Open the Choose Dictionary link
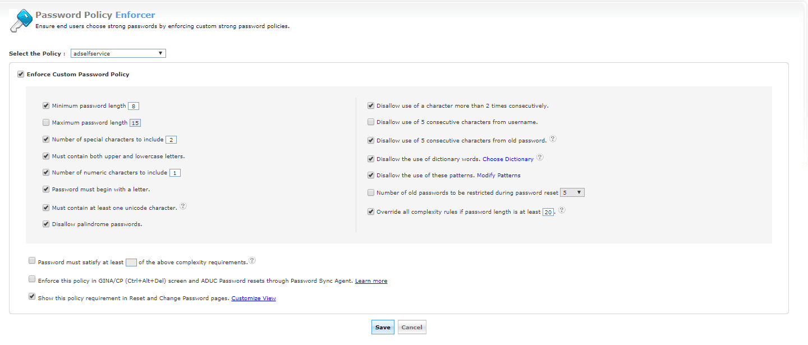This screenshot has height=345, width=808. click(508, 159)
